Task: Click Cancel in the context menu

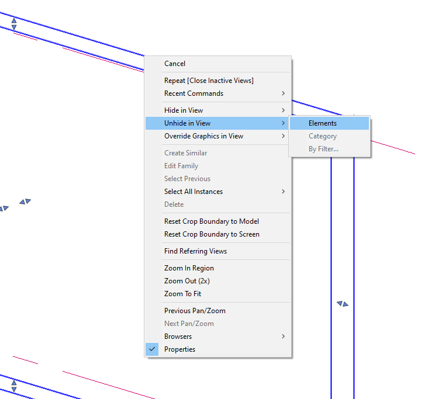Action: point(217,64)
